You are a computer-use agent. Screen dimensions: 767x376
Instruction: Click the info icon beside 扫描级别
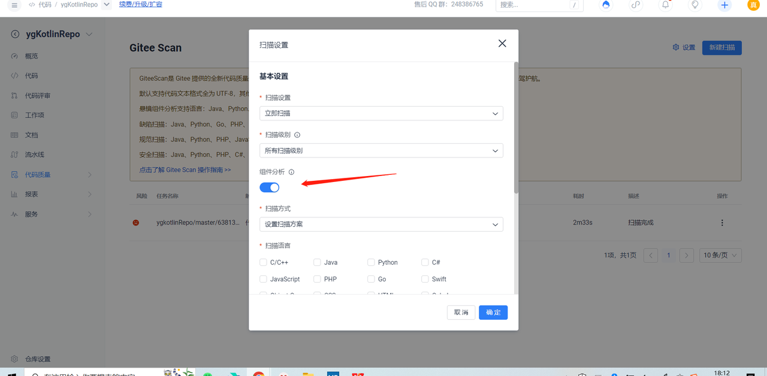click(x=297, y=135)
